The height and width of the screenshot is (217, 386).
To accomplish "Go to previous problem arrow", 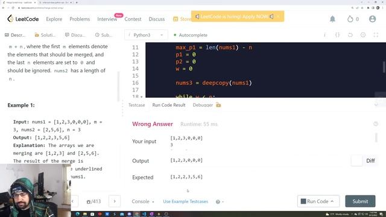I will [74, 201].
